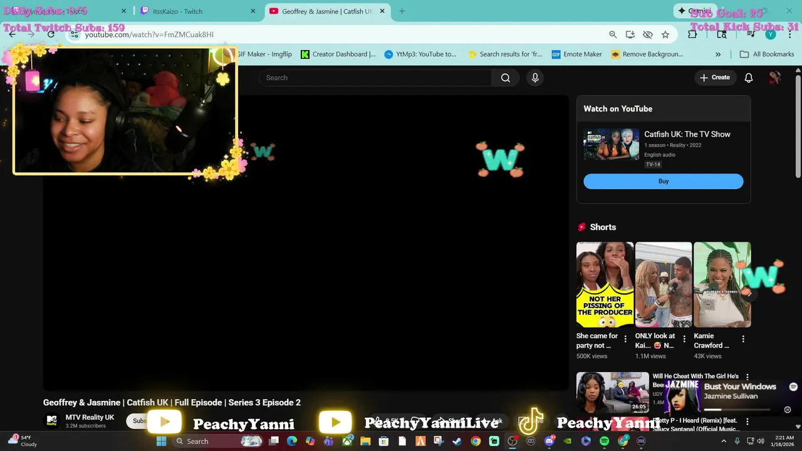Expand the hidden bookmarks overflow chevron
This screenshot has width=802, height=451.
pos(718,54)
